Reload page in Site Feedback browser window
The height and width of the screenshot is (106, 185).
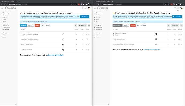click(x=99, y=4)
